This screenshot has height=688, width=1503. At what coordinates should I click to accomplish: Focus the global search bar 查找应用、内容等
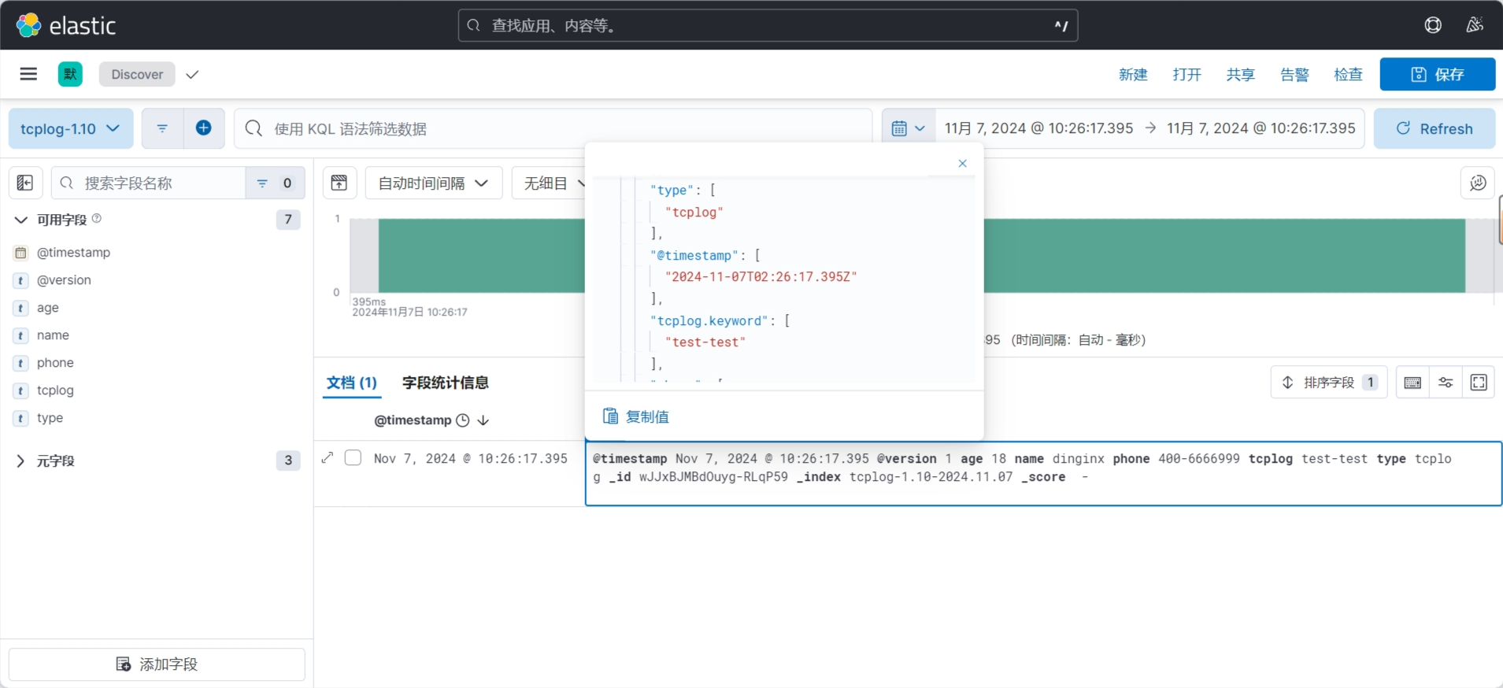tap(768, 25)
